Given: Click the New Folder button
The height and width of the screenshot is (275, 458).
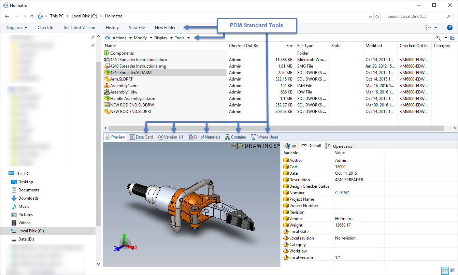Looking at the screenshot, I should click(165, 28).
